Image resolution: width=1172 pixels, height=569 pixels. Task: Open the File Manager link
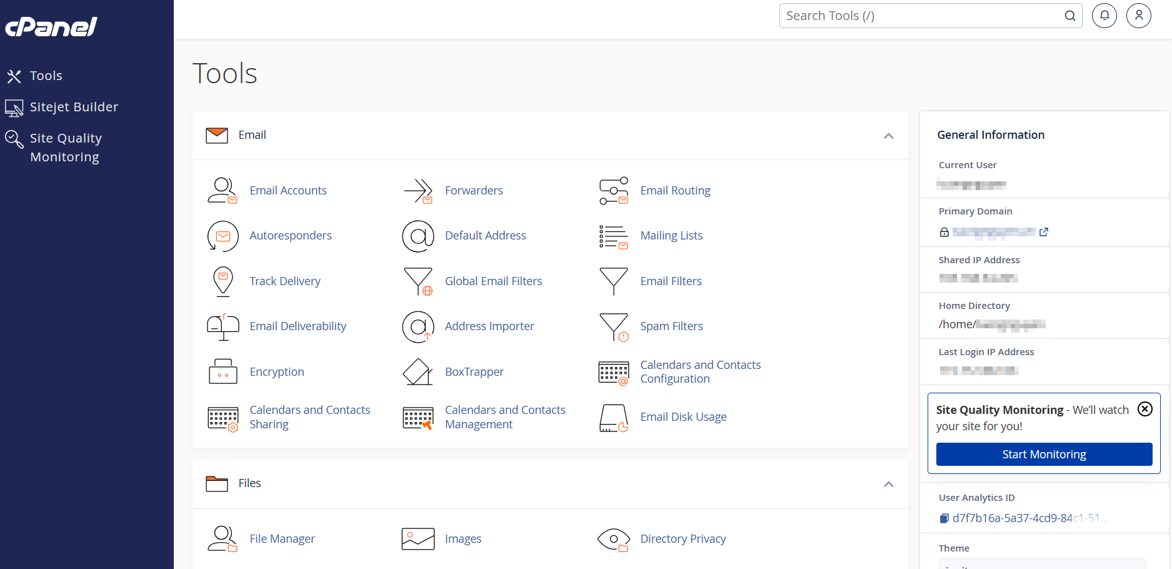282,539
